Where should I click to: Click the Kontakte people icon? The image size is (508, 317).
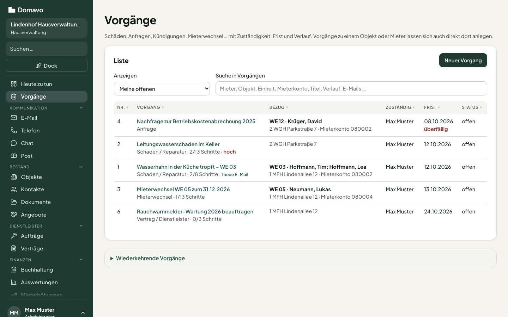coord(14,189)
